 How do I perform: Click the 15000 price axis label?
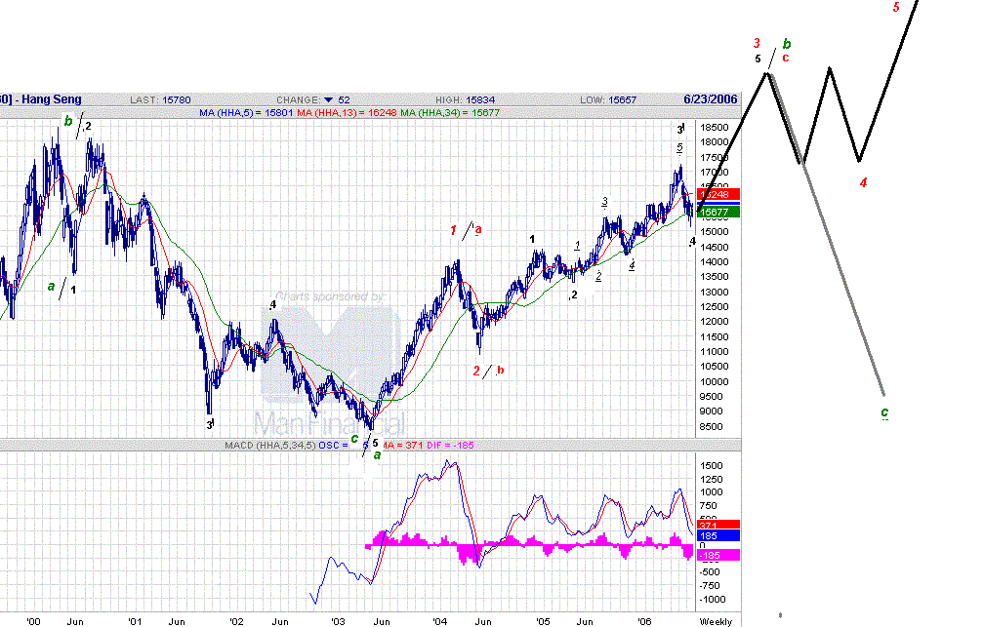tap(715, 232)
